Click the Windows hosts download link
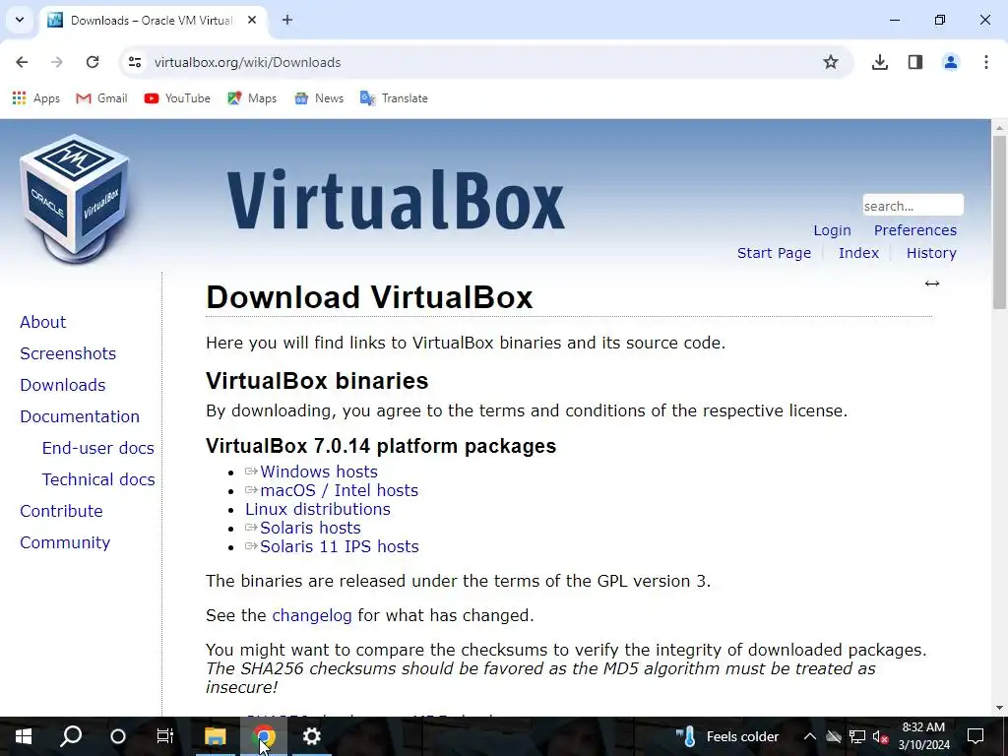The width and height of the screenshot is (1008, 756). 318,472
